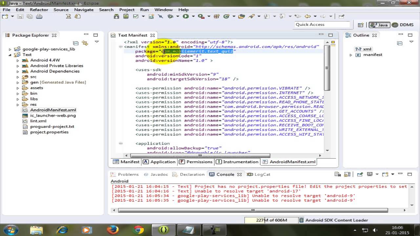Click the Outline panel toolbar icon
420x236 pixels.
[400, 43]
